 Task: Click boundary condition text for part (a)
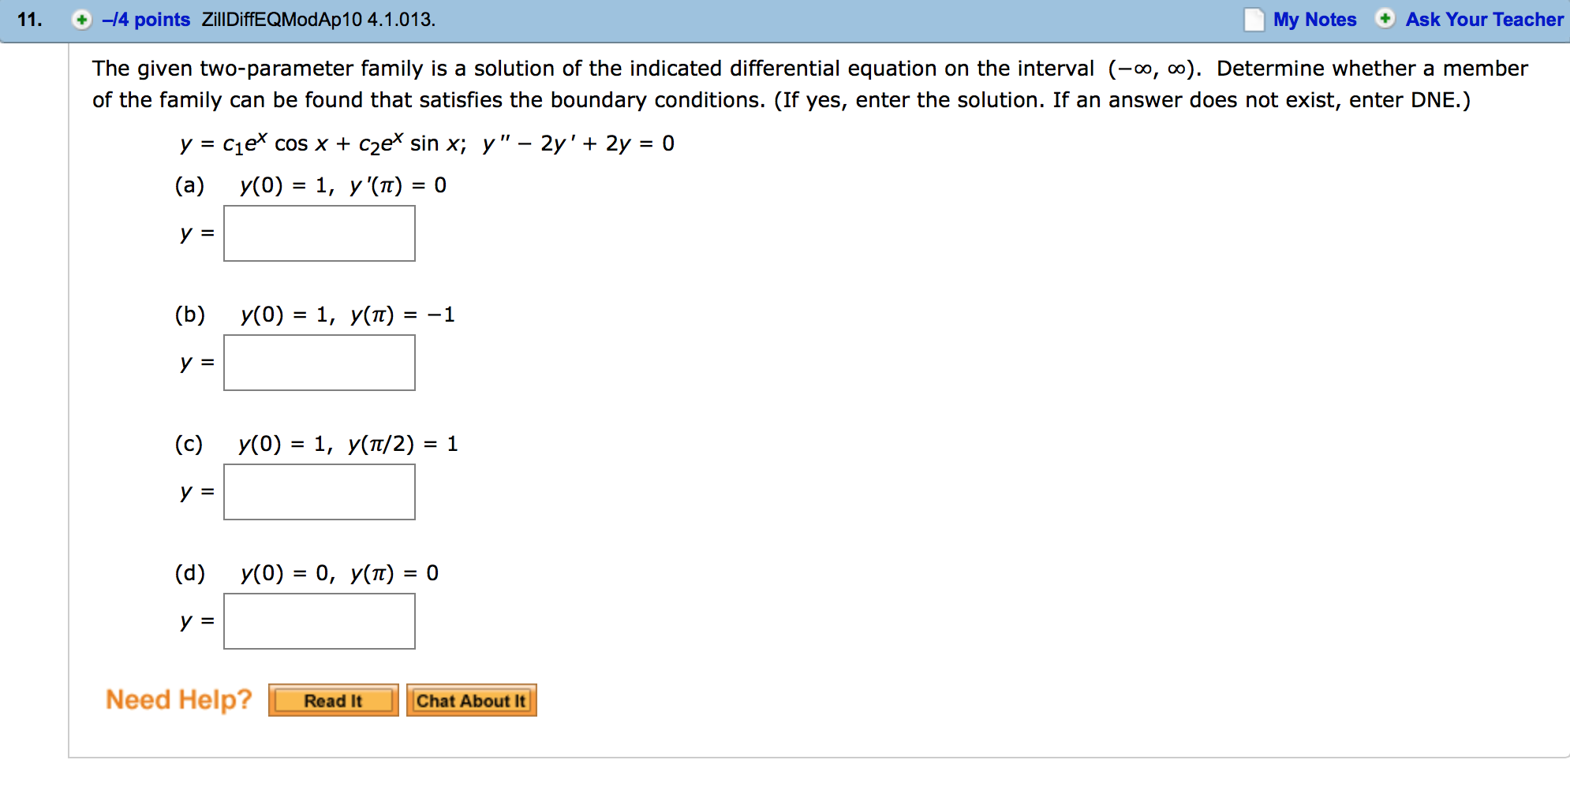click(x=343, y=185)
